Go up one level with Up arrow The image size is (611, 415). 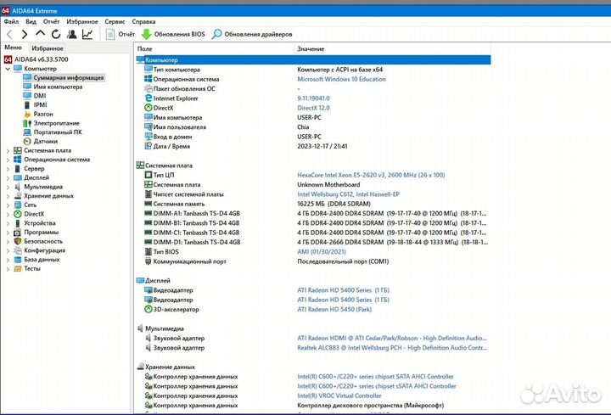pyautogui.click(x=40, y=34)
